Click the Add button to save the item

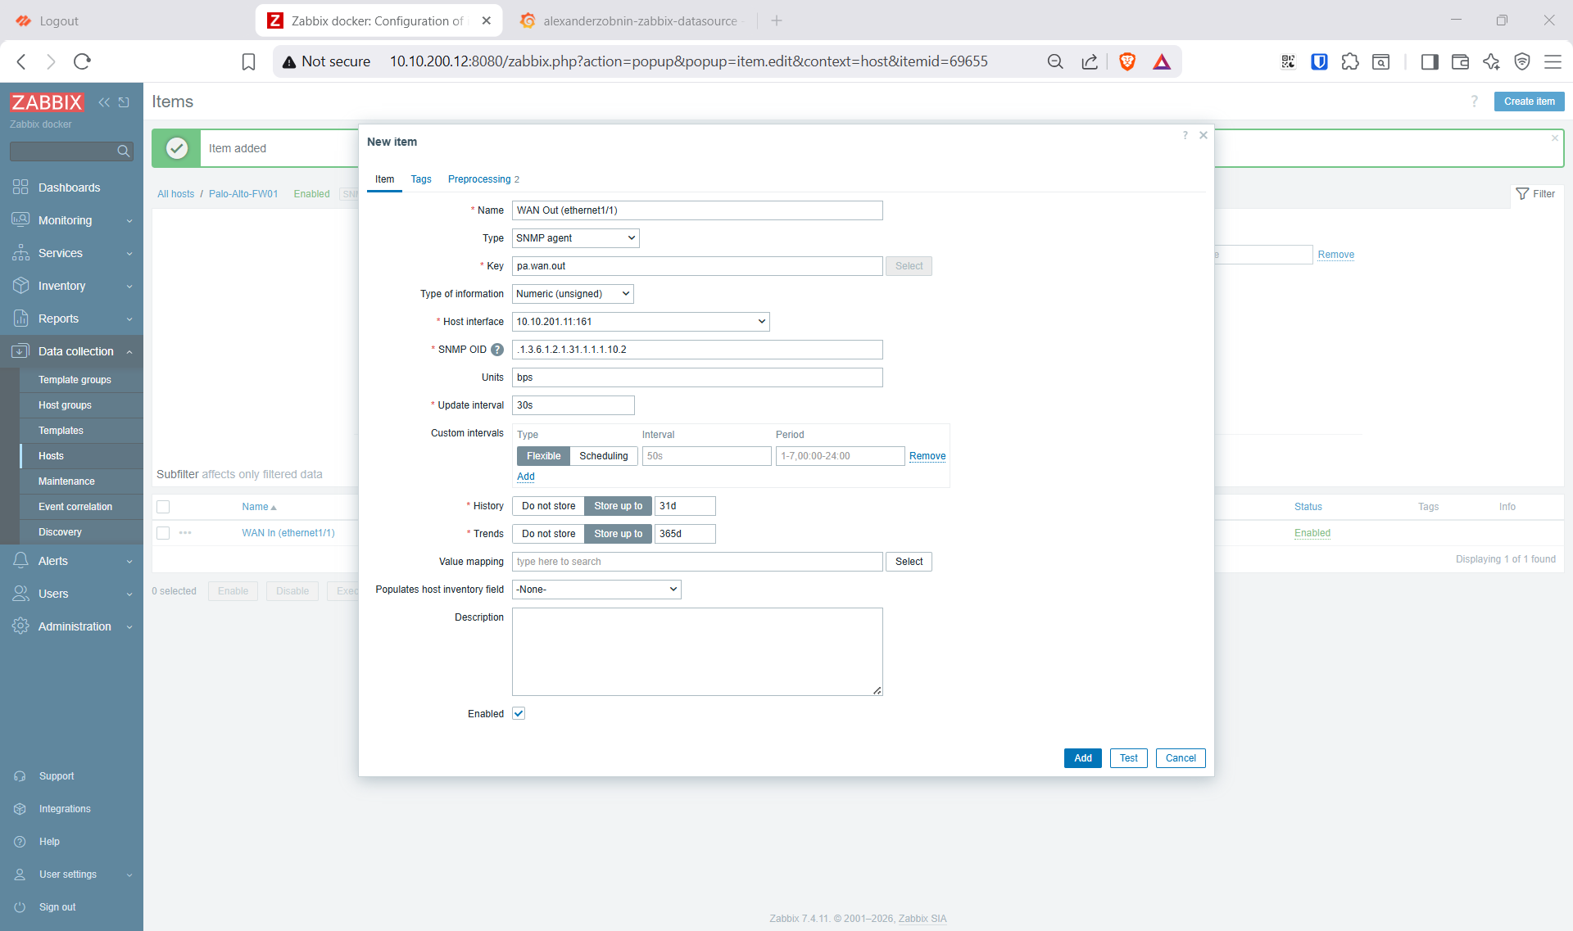[1083, 758]
